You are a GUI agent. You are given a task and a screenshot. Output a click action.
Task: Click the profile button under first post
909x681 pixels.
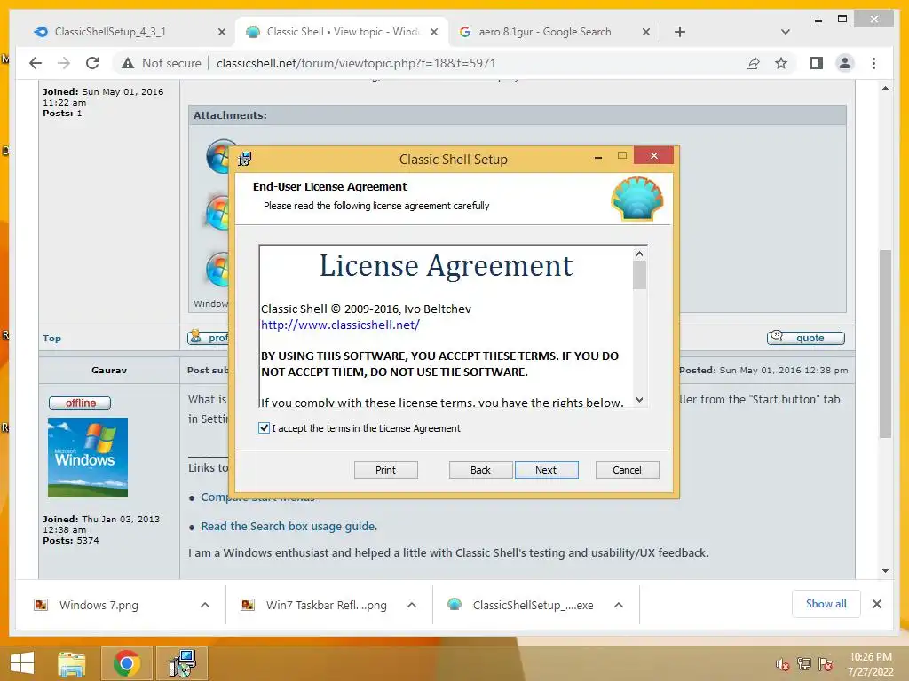pyautogui.click(x=209, y=338)
